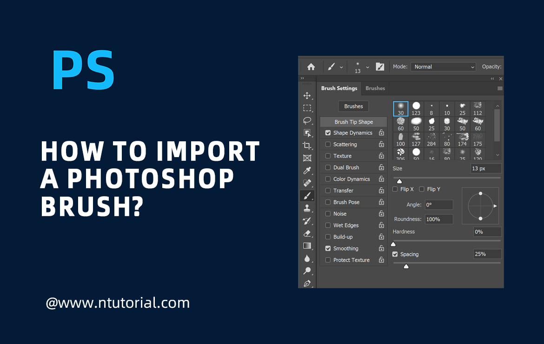The height and width of the screenshot is (344, 544).
Task: Select the Dodge tool
Action: tap(307, 271)
